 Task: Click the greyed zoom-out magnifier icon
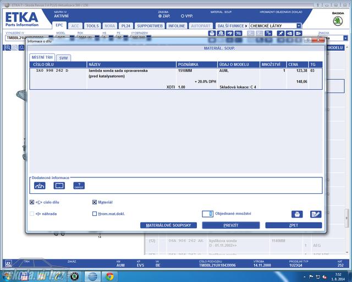15,48
